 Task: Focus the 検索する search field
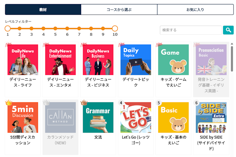point(191,30)
